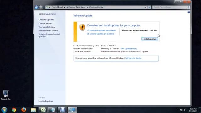201x113 pixels.
Task: Click the warning shield icon
Action: [82, 27]
